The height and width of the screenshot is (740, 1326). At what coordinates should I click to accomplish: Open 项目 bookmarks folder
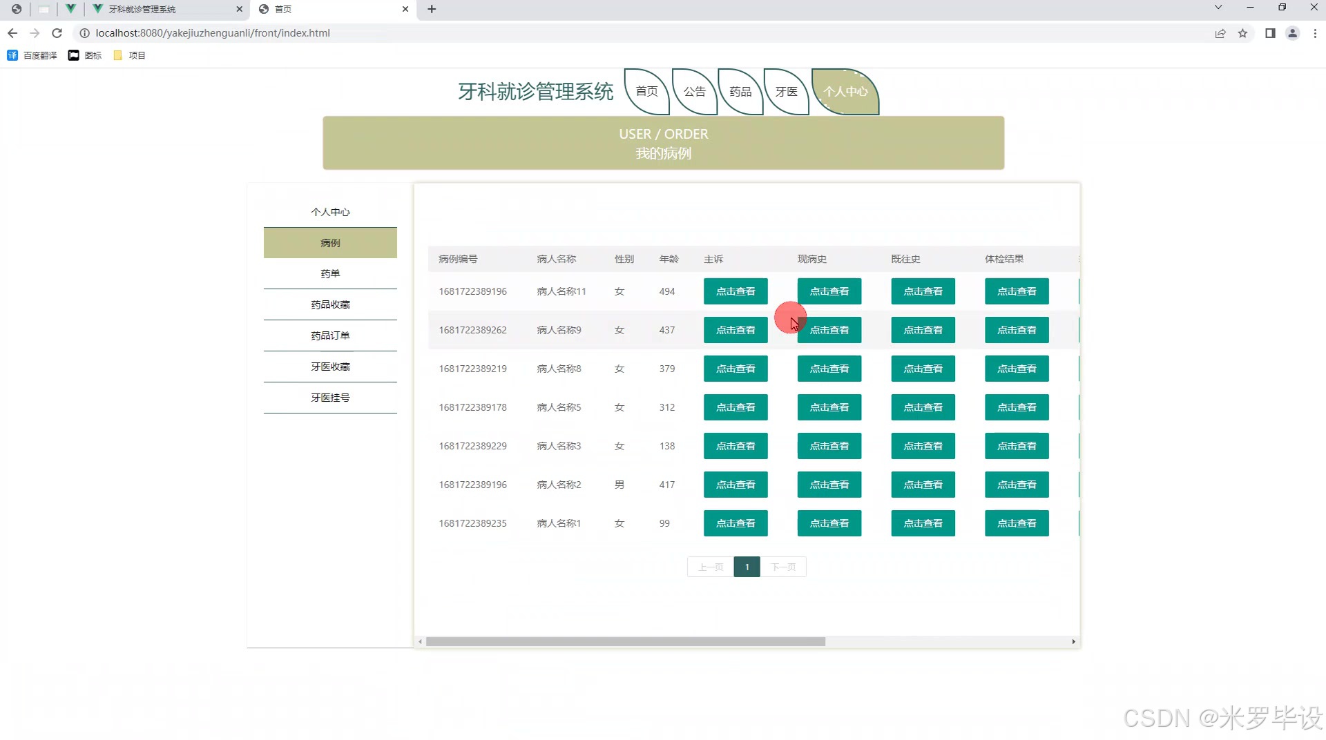[x=129, y=55]
